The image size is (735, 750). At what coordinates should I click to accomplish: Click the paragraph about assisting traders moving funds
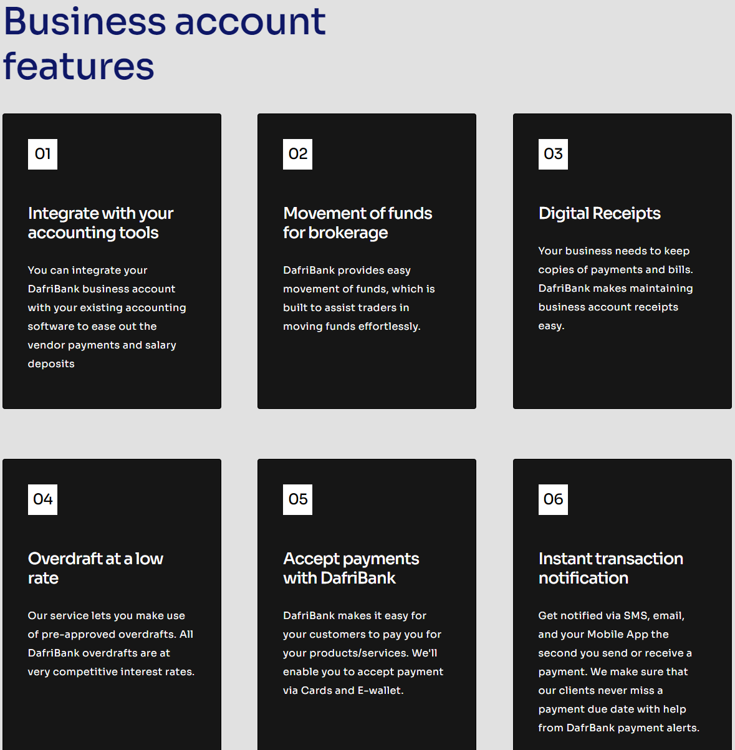[358, 298]
